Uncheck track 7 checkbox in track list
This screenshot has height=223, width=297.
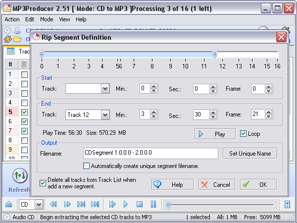(24, 131)
